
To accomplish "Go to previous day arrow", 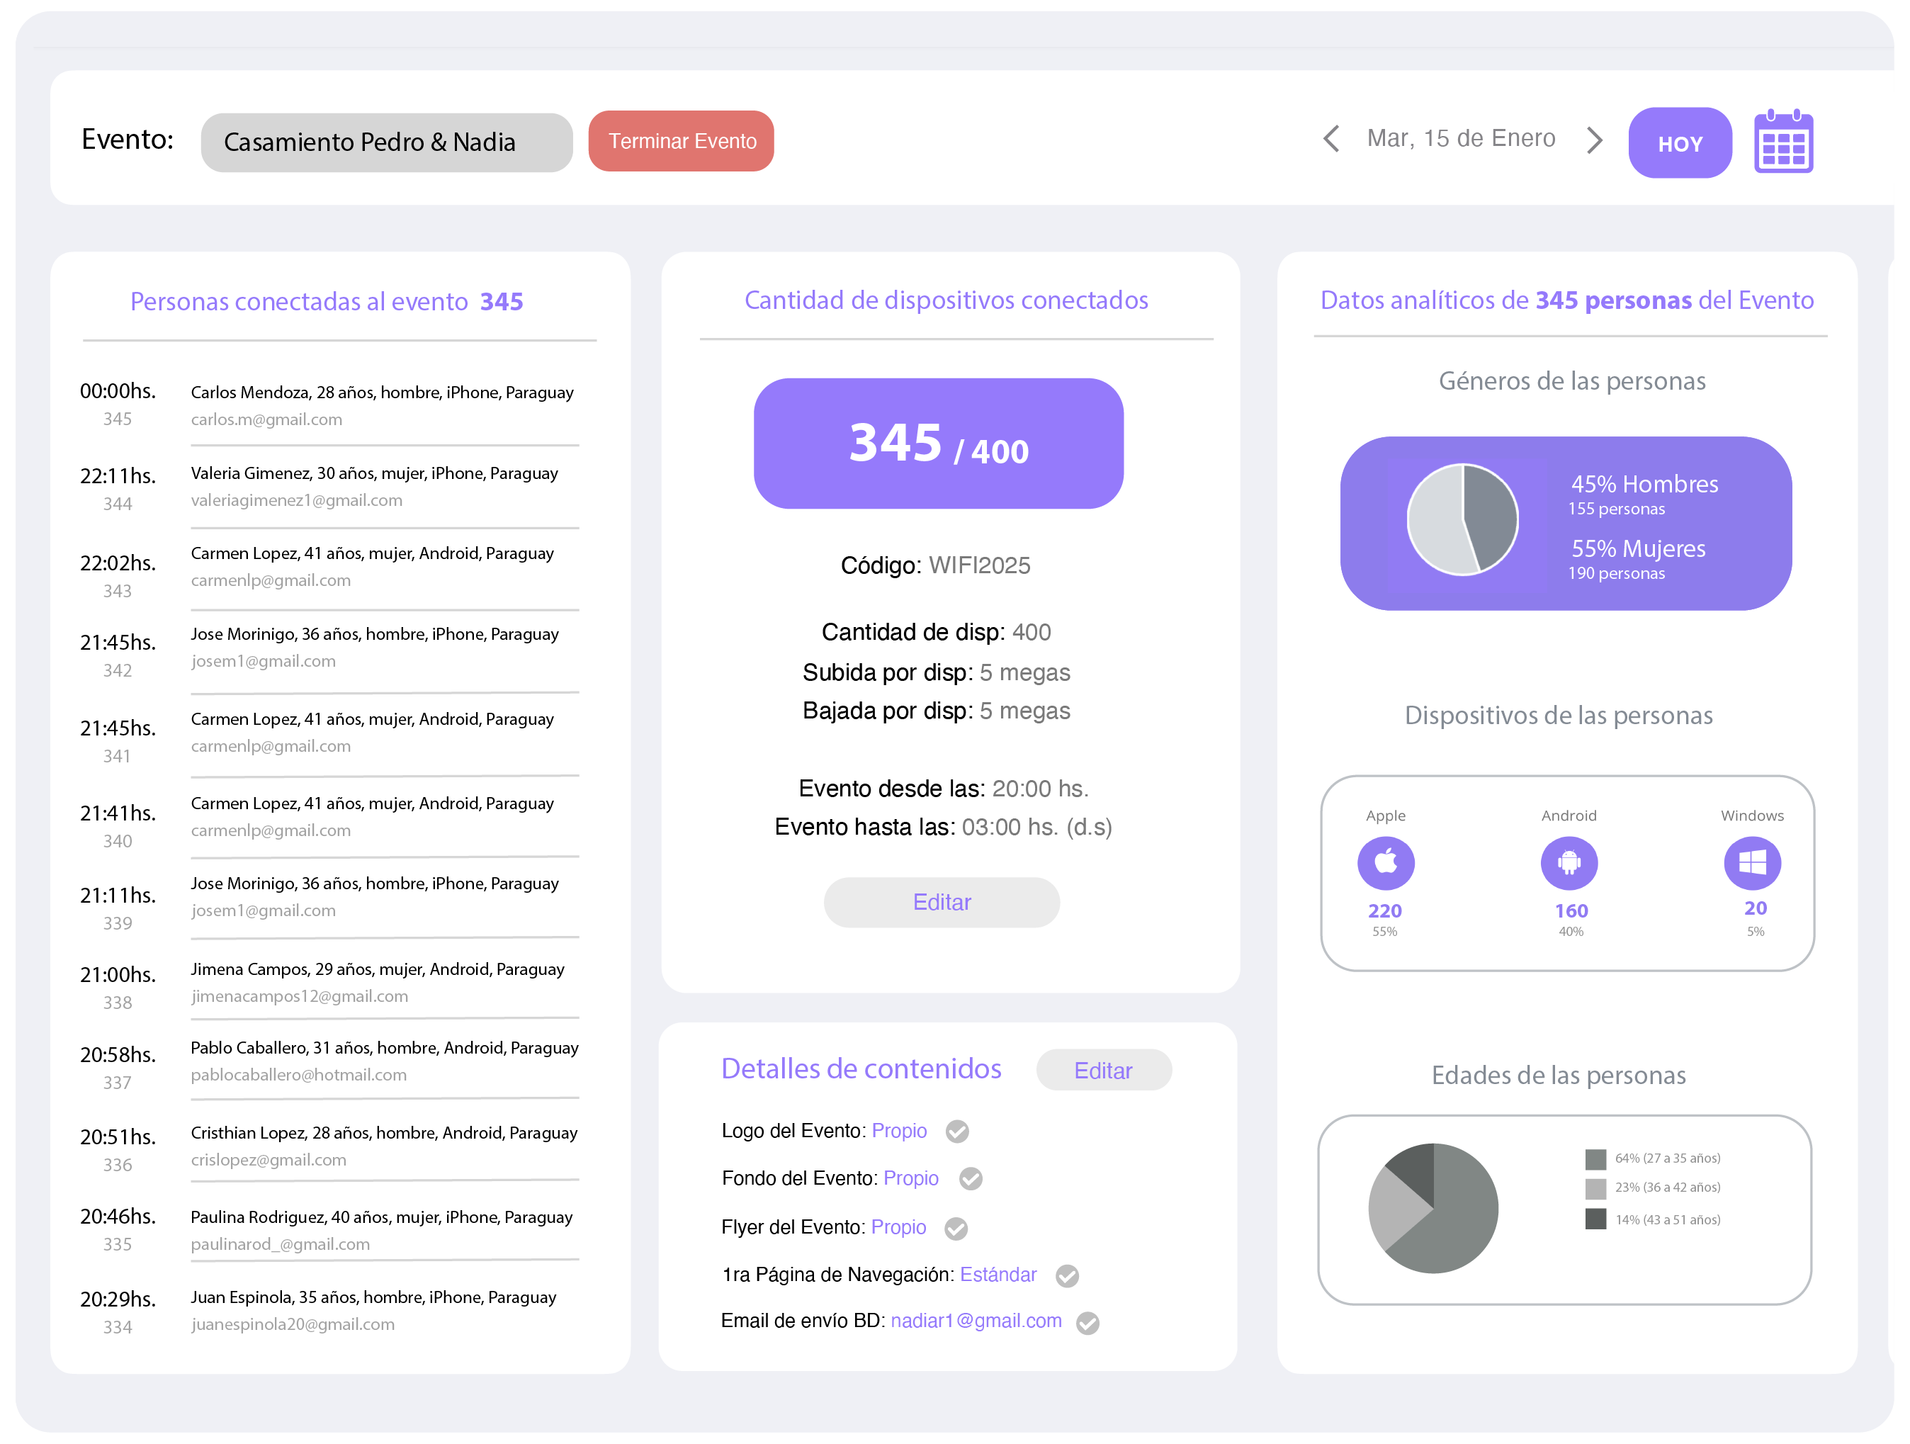I will (x=1331, y=139).
